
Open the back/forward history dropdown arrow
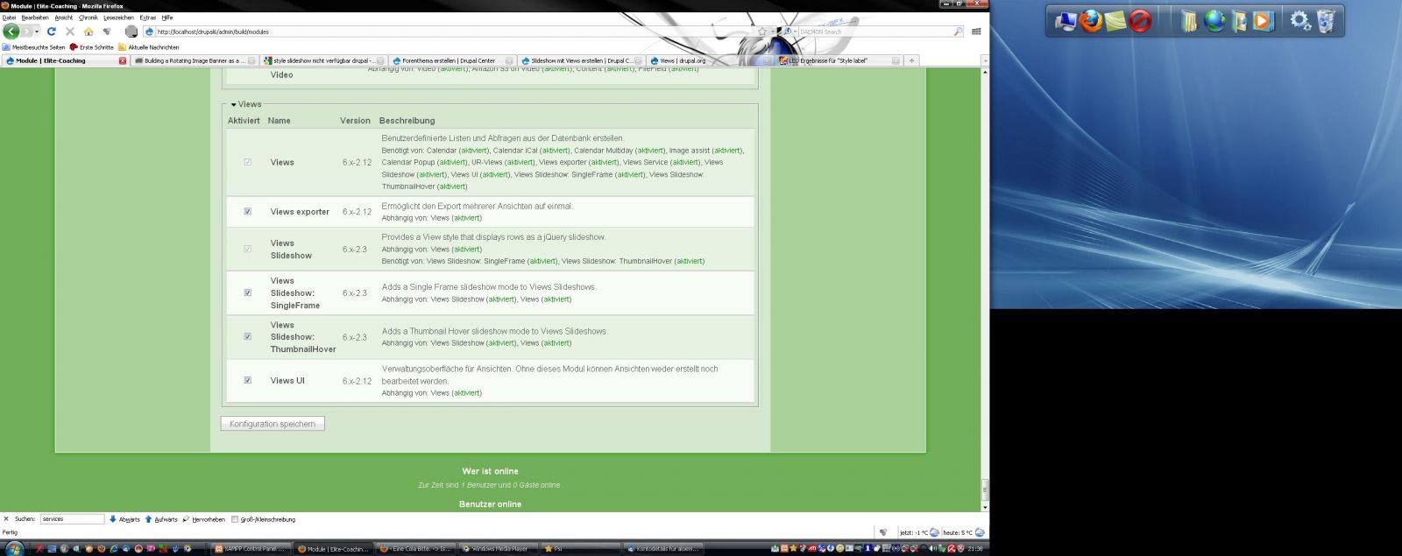pyautogui.click(x=37, y=32)
